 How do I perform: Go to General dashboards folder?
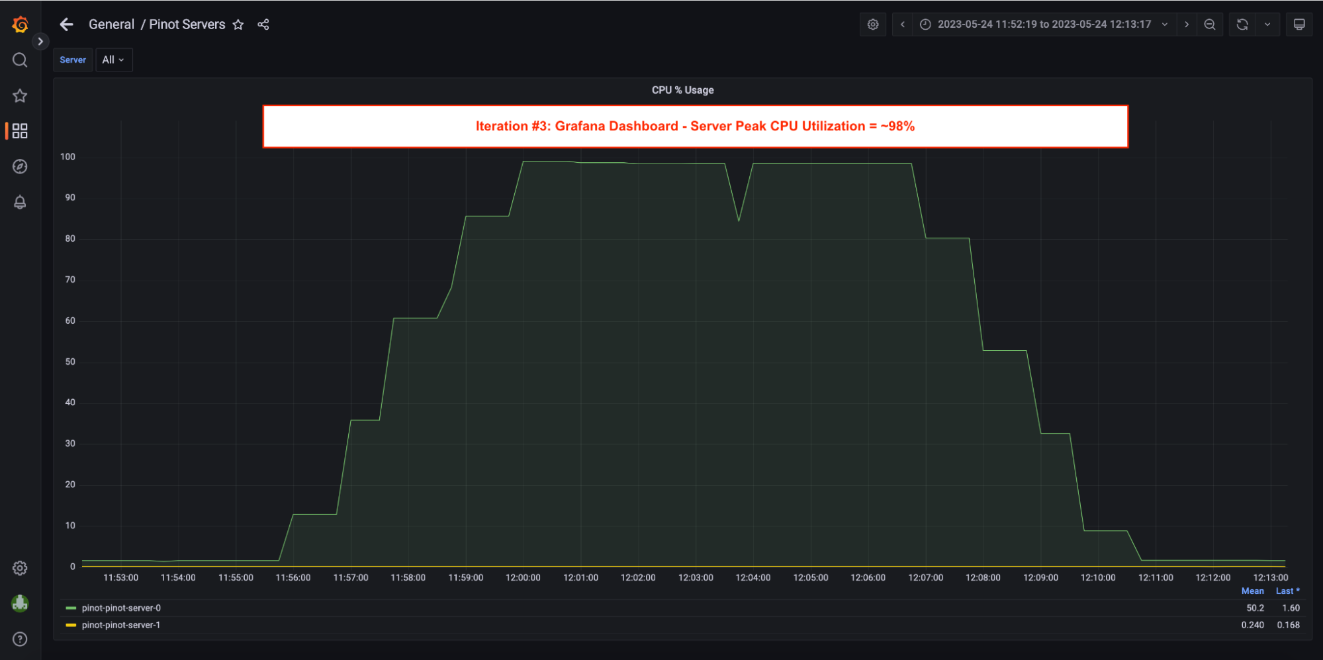click(x=111, y=24)
